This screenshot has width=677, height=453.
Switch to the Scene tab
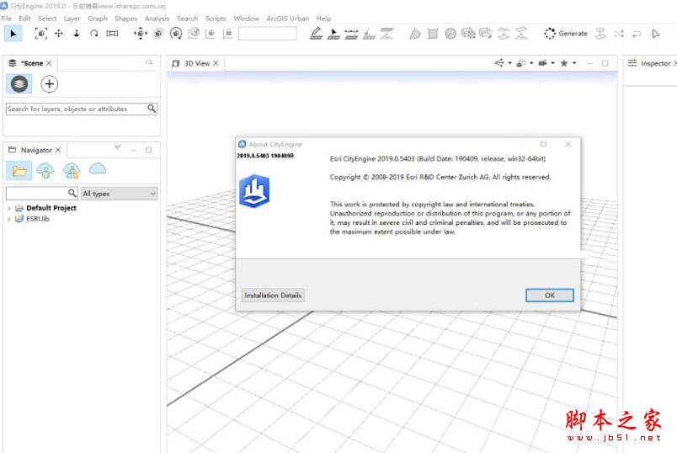[x=32, y=63]
